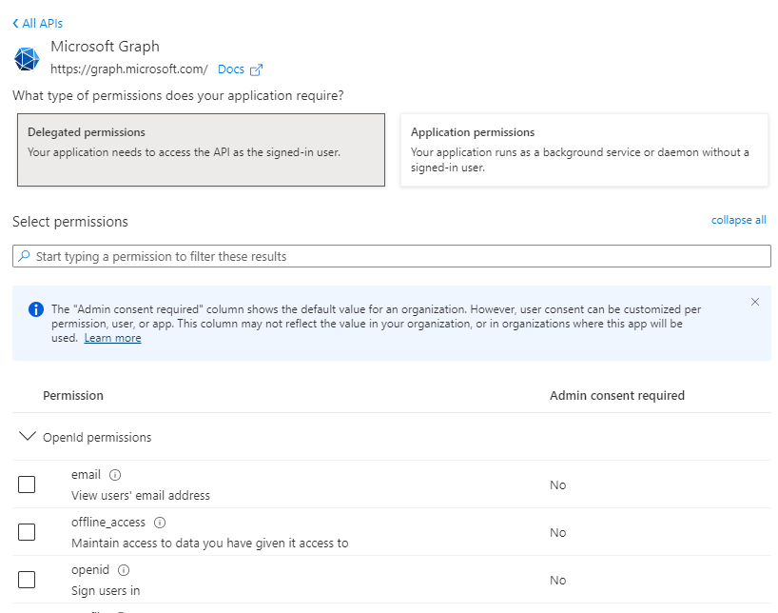Focus the permission filter search field

(399, 256)
